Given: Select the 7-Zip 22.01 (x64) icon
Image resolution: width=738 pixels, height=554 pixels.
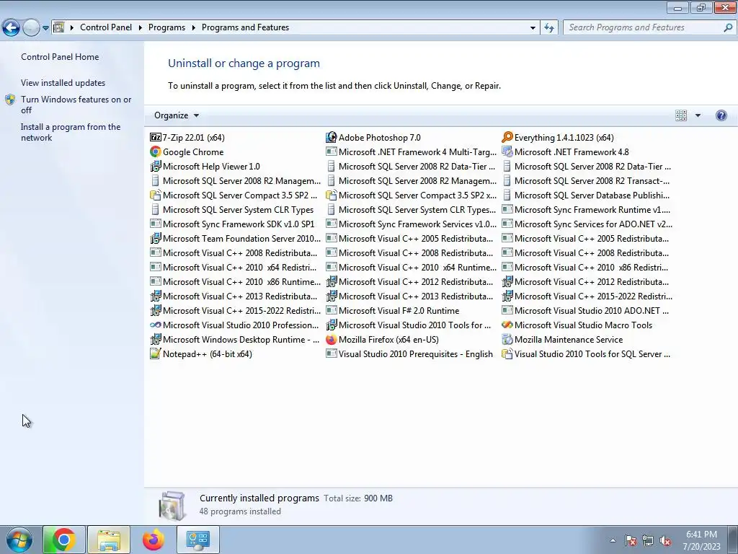Looking at the screenshot, I should (x=156, y=138).
